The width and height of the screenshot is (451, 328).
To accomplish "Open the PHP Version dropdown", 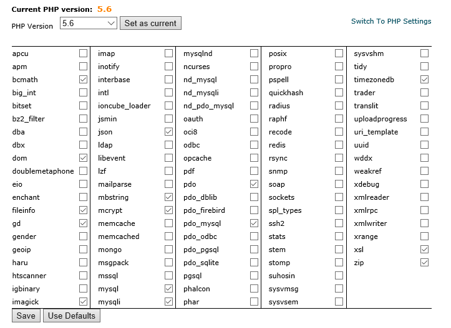I will click(89, 23).
